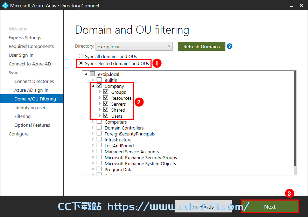Uncheck the Groups checkbox

pyautogui.click(x=106, y=92)
